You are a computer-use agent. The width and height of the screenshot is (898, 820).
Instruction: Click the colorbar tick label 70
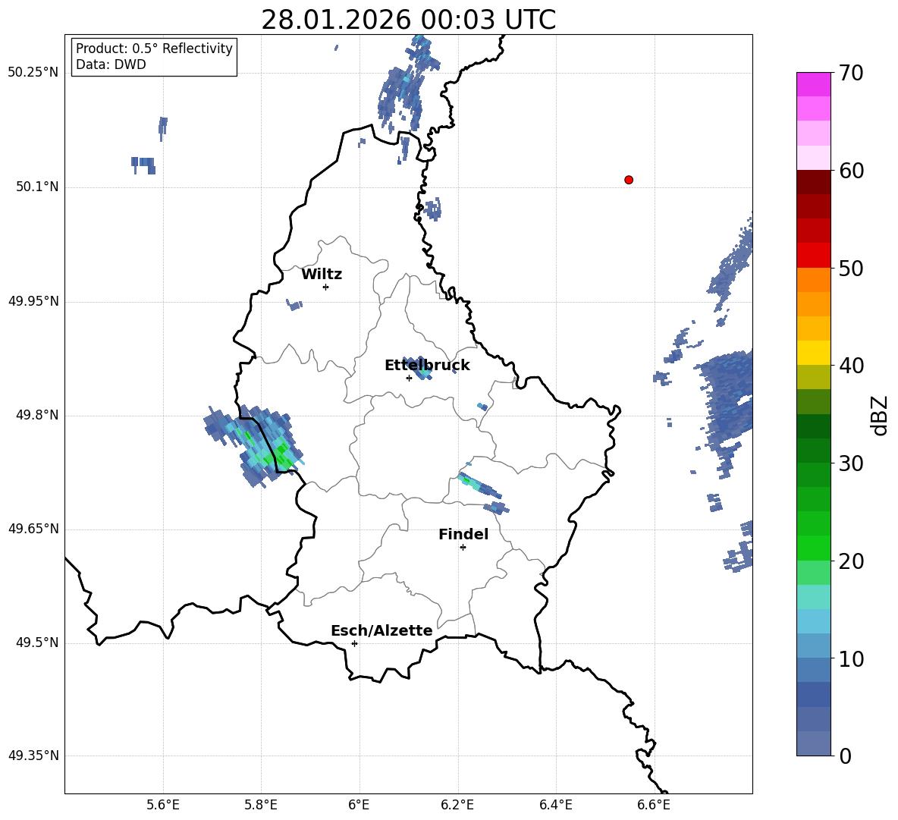coord(851,73)
